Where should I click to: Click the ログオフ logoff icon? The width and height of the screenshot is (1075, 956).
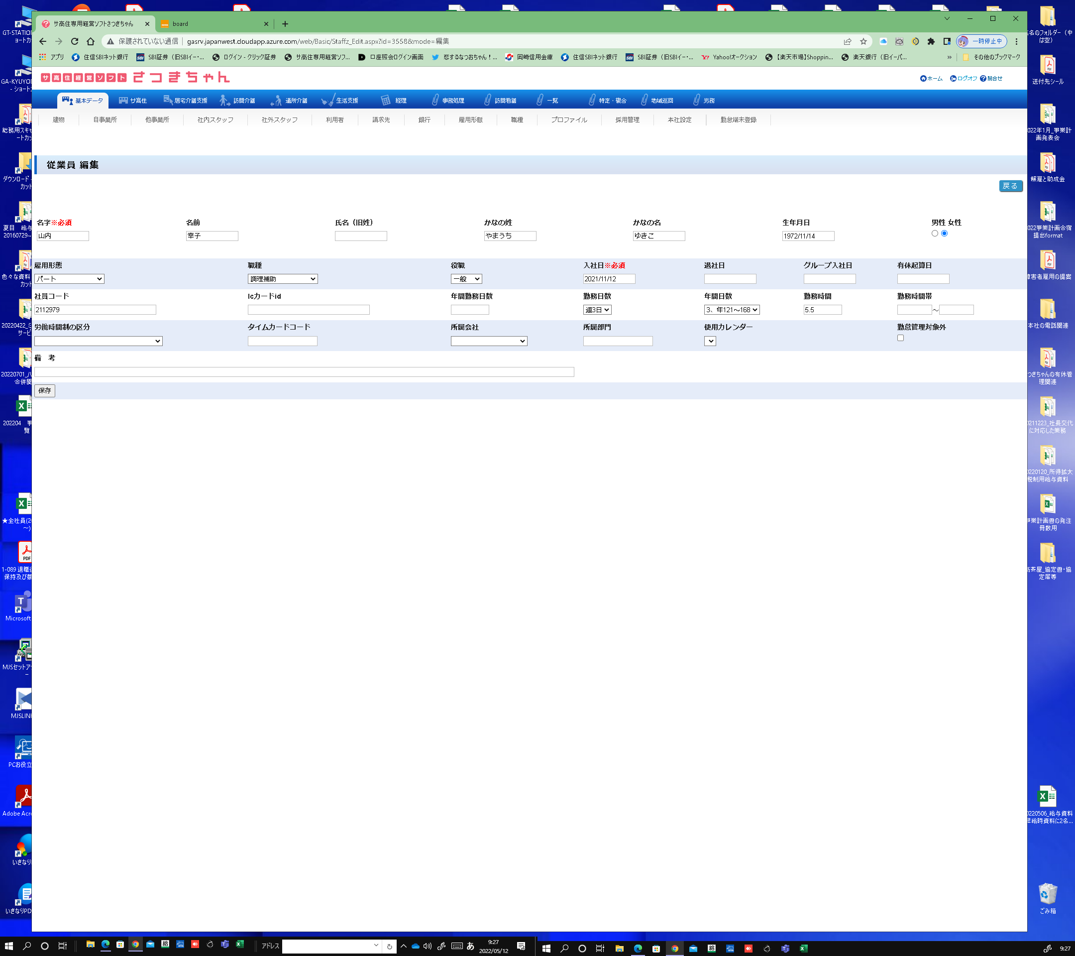[953, 78]
